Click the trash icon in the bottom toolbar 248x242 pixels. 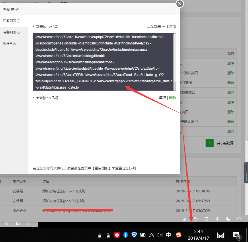[x=206, y=219]
